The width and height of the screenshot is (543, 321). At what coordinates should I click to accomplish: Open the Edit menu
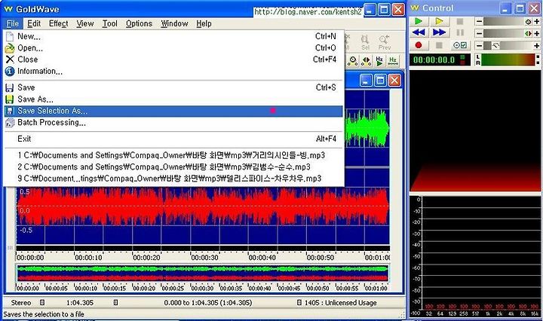click(34, 23)
